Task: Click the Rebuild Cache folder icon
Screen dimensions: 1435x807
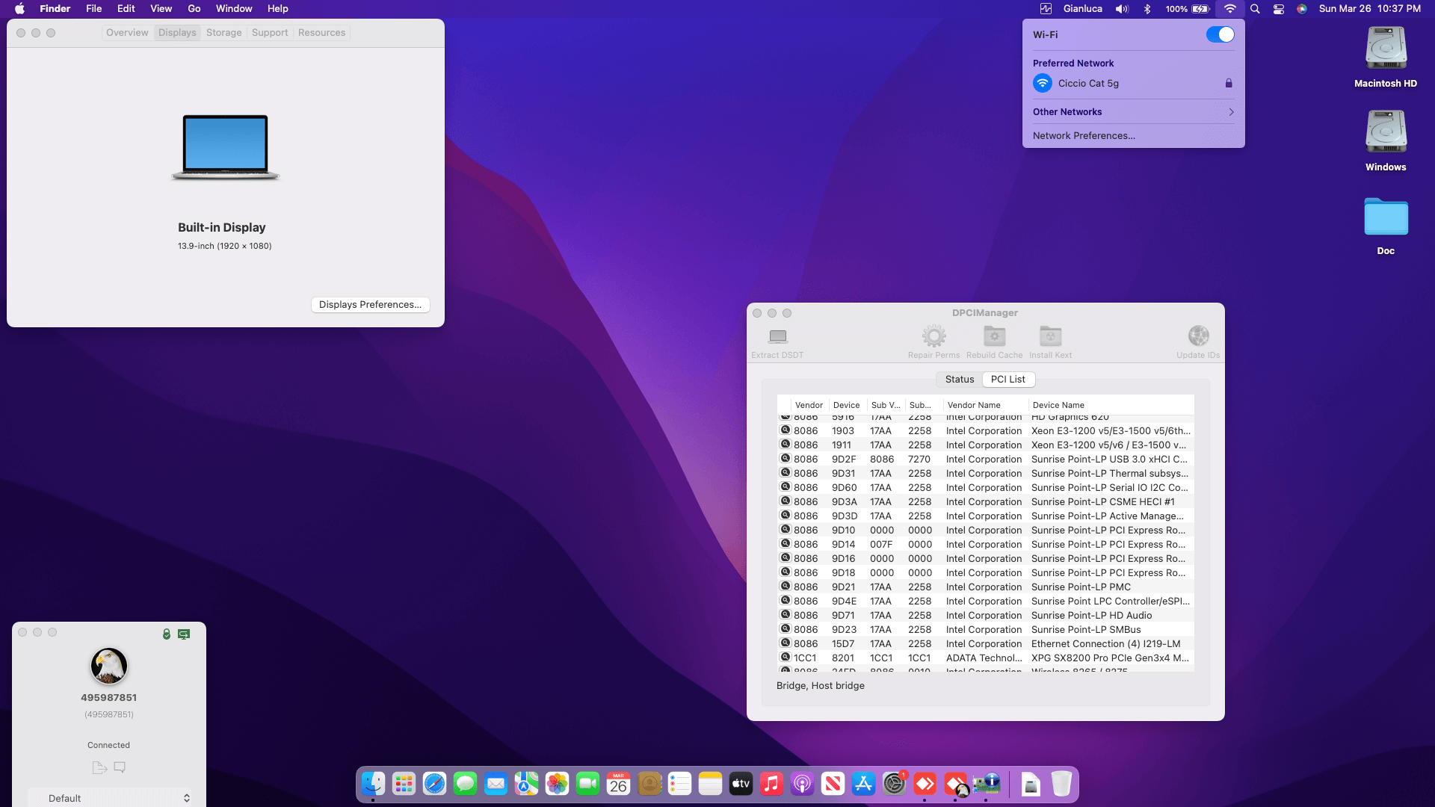Action: [994, 337]
